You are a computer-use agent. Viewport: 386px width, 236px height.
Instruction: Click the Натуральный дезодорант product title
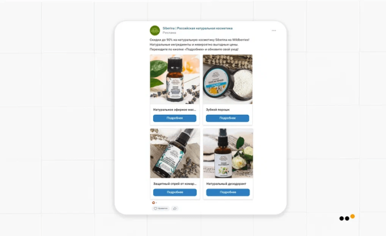point(226,183)
